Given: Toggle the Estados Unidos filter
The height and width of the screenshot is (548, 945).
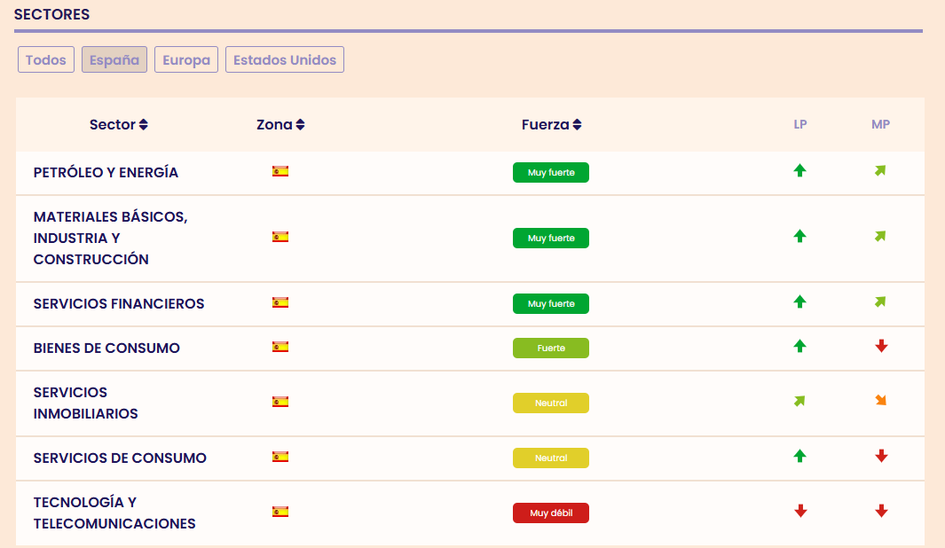Looking at the screenshot, I should [x=285, y=60].
